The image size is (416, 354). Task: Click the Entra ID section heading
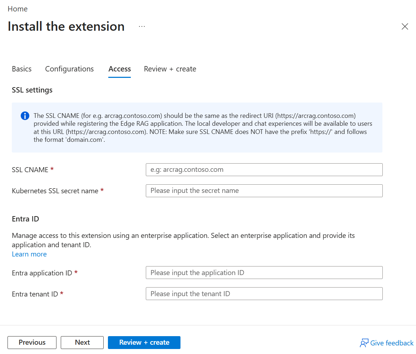click(25, 219)
